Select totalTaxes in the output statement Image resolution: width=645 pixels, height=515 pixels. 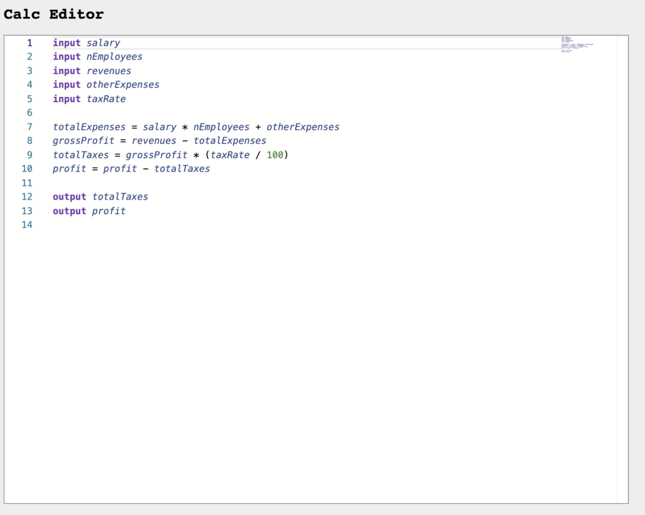pos(121,196)
